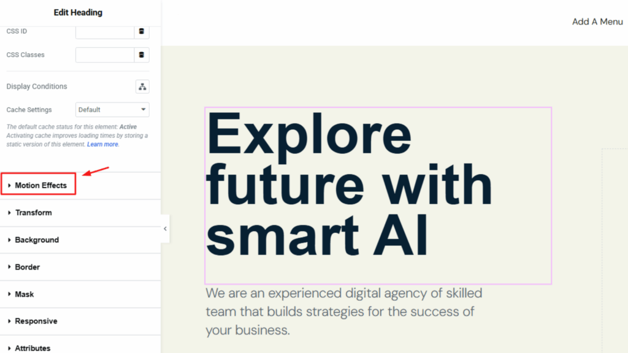Click the Learn more link
628x353 pixels.
[102, 145]
